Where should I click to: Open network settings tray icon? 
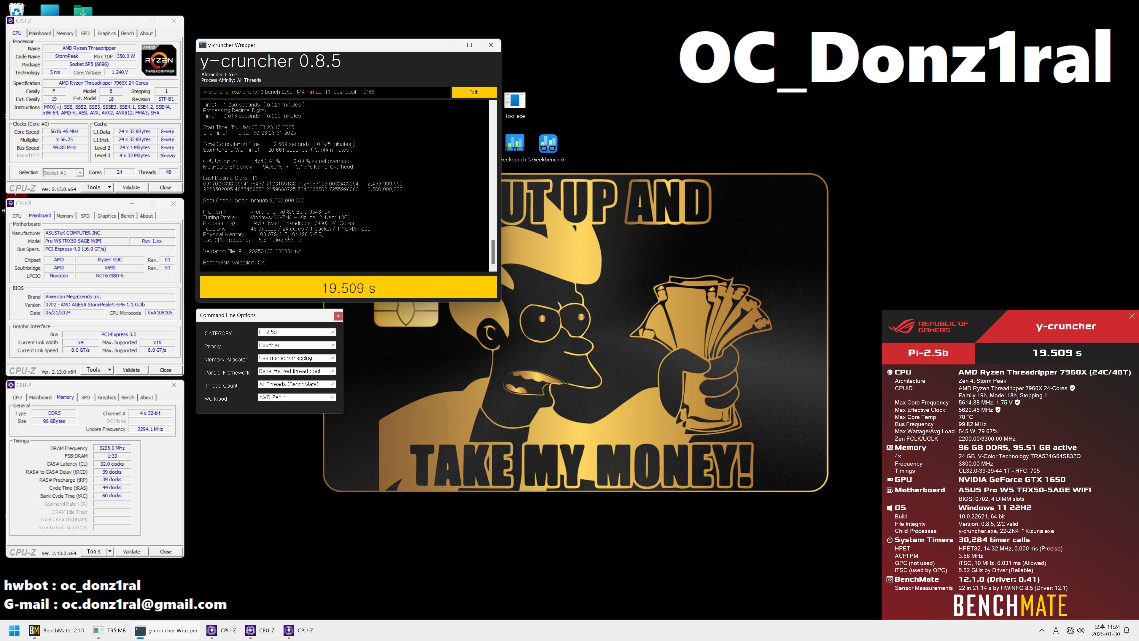click(1070, 630)
